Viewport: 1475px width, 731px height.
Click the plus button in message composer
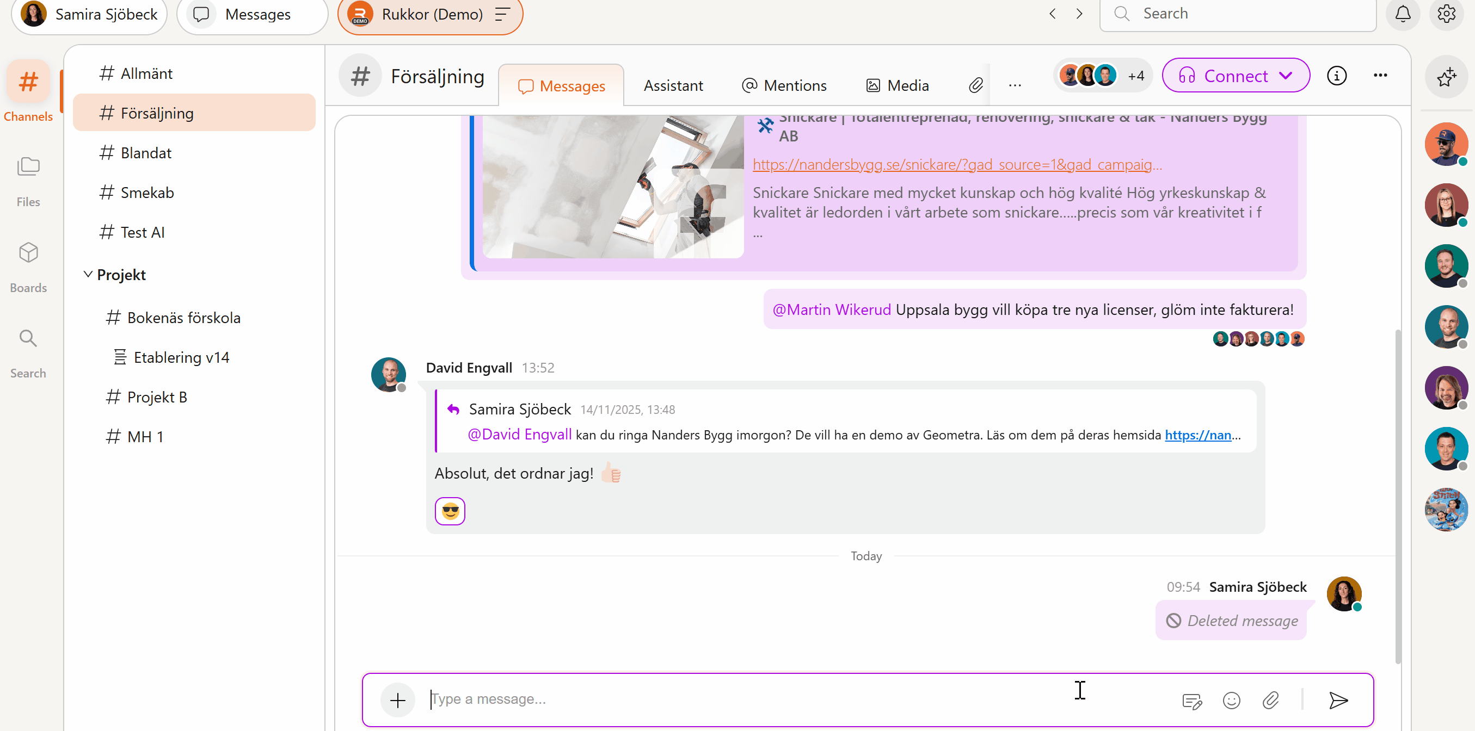coord(397,699)
